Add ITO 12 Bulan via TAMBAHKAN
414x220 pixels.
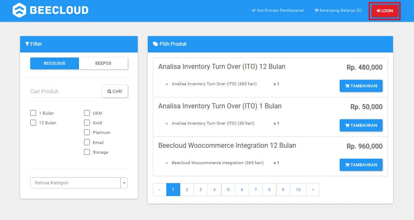(361, 86)
